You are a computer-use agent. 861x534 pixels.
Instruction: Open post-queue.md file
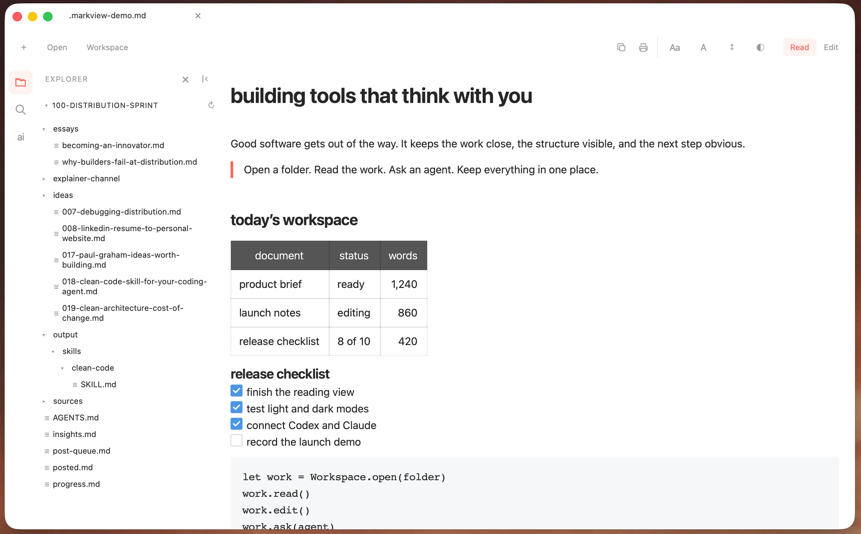[x=81, y=451]
